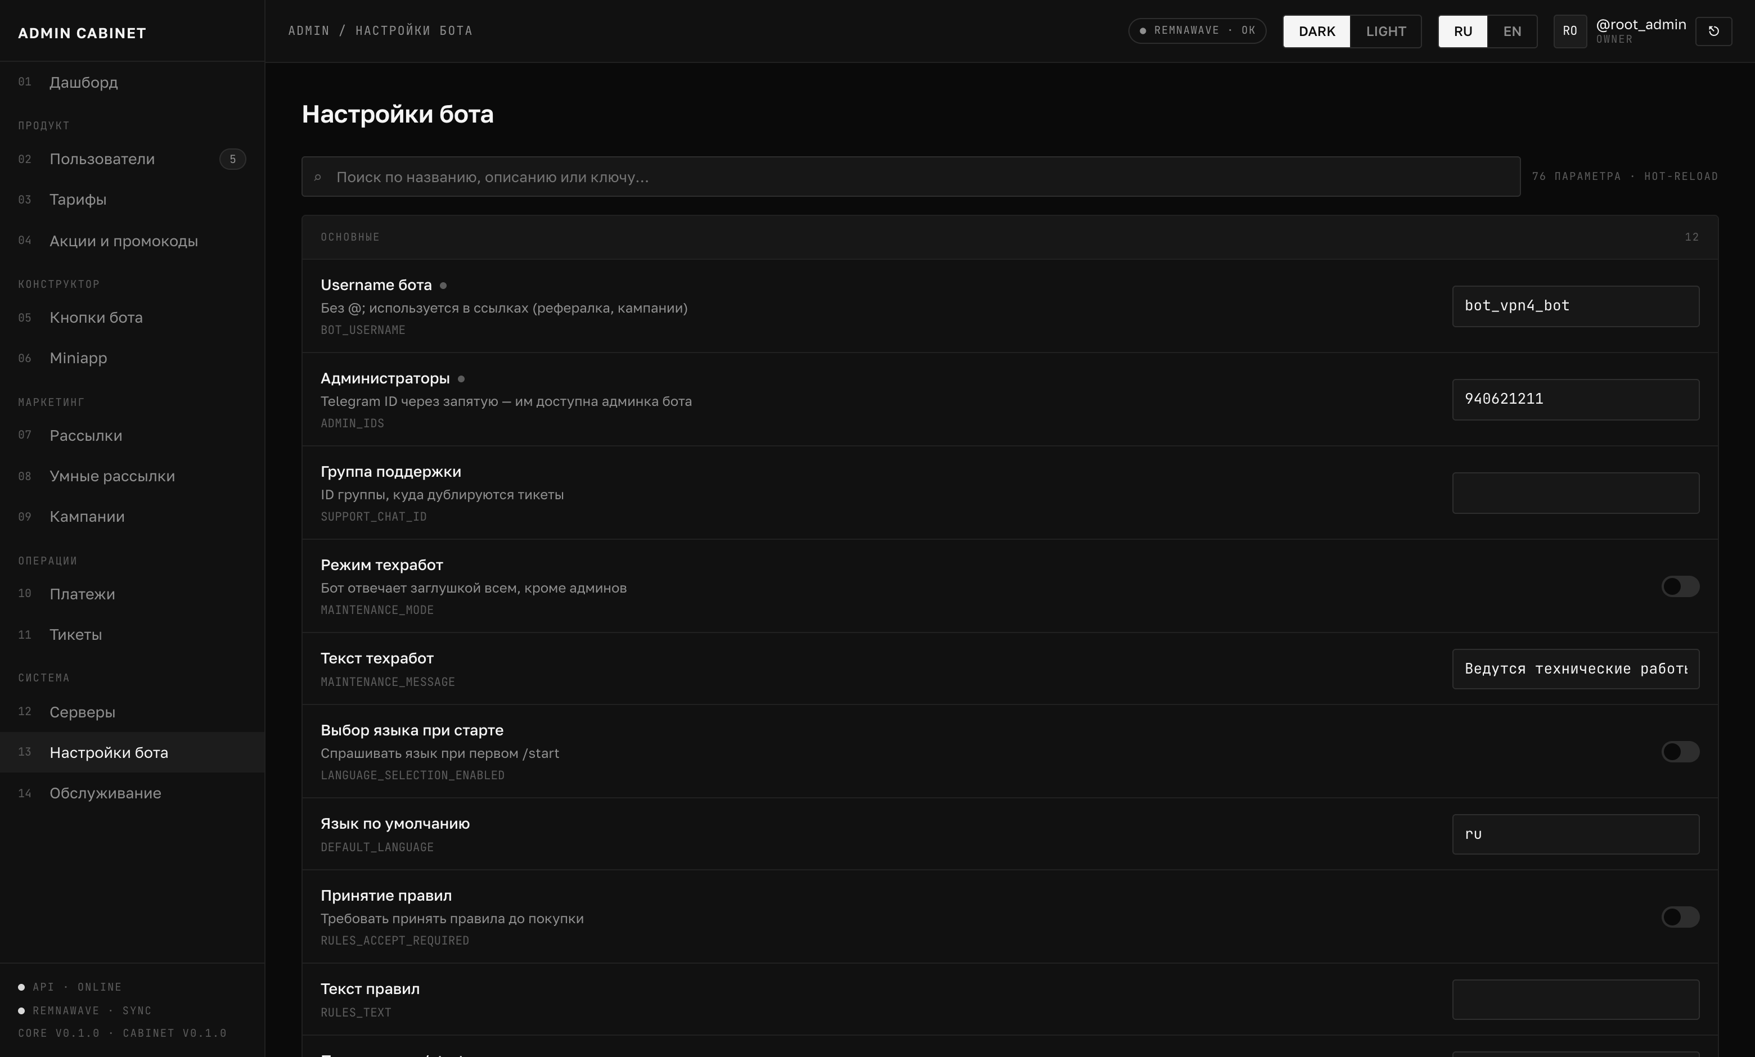Navigate to Серверы
The image size is (1755, 1057).
(132, 712)
